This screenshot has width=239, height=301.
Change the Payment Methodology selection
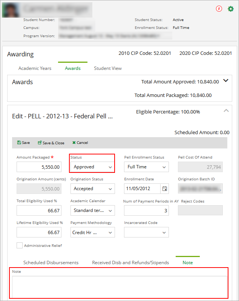coord(92,232)
